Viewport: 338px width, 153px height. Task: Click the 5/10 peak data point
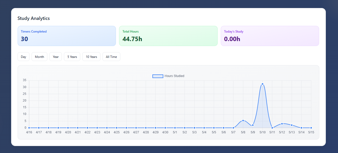[x=262, y=84]
